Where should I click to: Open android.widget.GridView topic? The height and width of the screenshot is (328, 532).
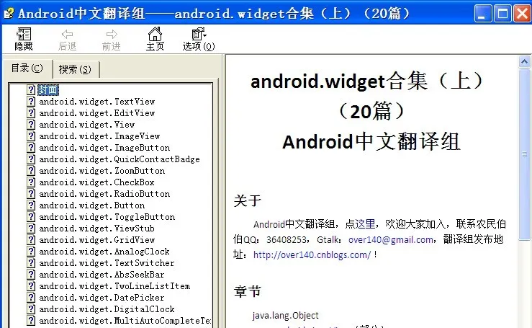(97, 240)
